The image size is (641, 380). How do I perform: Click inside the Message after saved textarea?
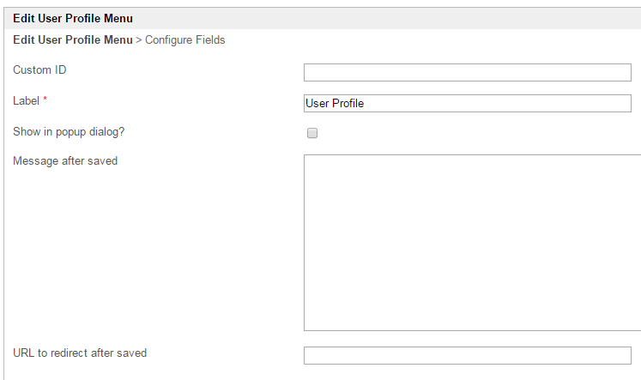click(x=472, y=242)
